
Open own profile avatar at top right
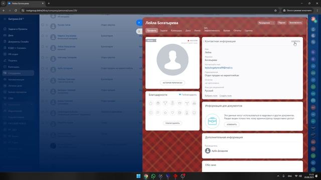[x=313, y=19]
